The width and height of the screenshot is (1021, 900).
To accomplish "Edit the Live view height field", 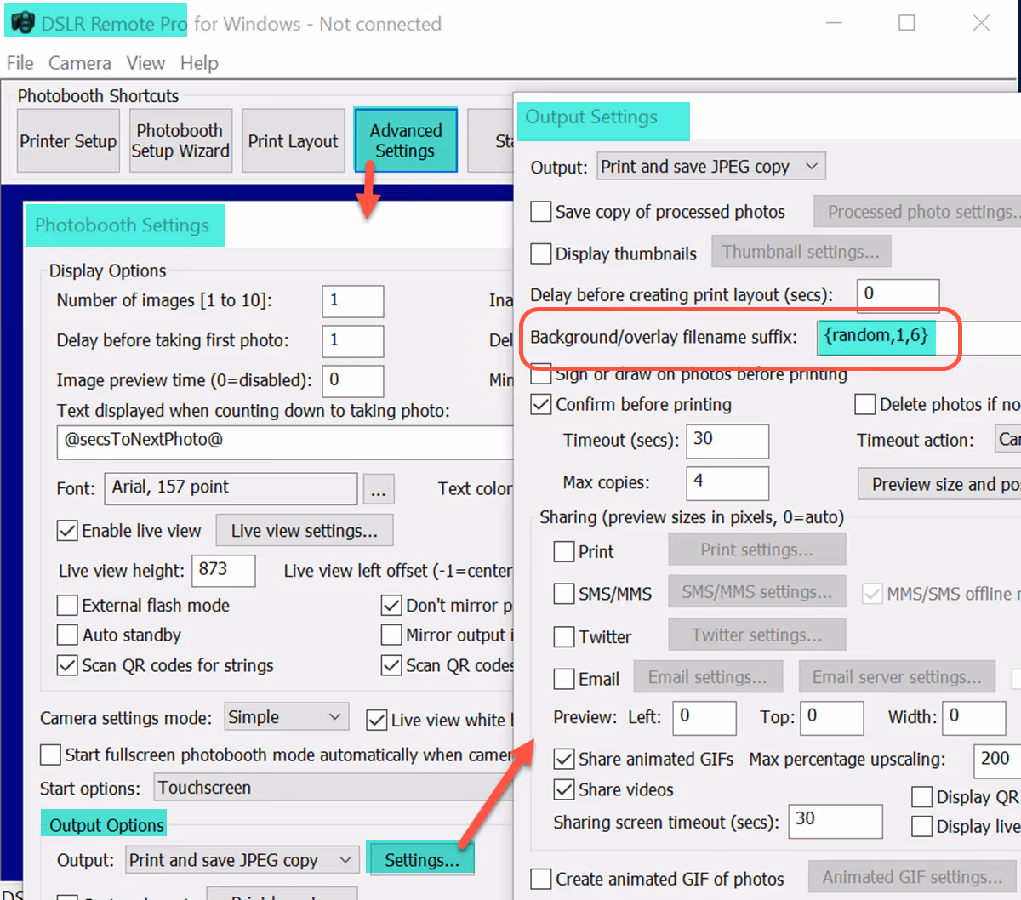I will [x=224, y=571].
